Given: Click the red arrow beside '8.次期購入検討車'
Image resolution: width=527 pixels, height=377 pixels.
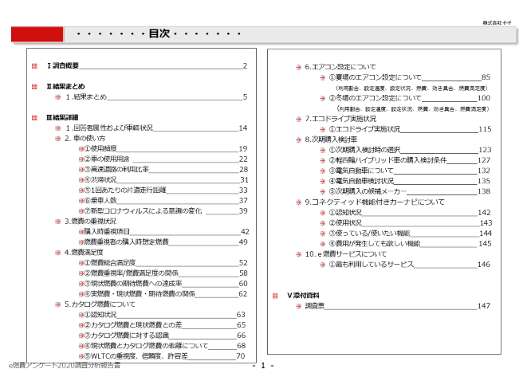Looking at the screenshot, I should click(x=298, y=139).
